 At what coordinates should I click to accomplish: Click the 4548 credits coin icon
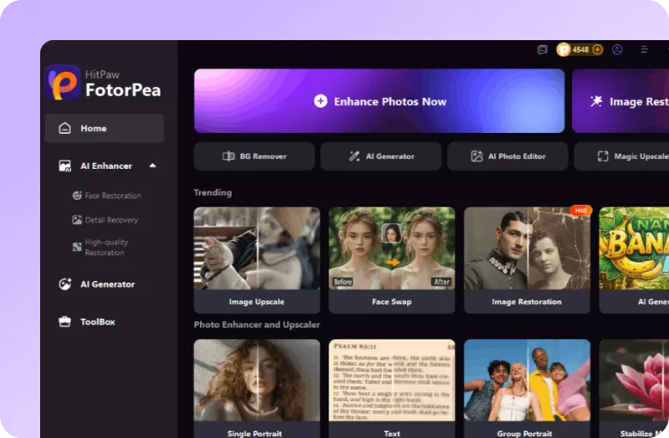(x=564, y=49)
